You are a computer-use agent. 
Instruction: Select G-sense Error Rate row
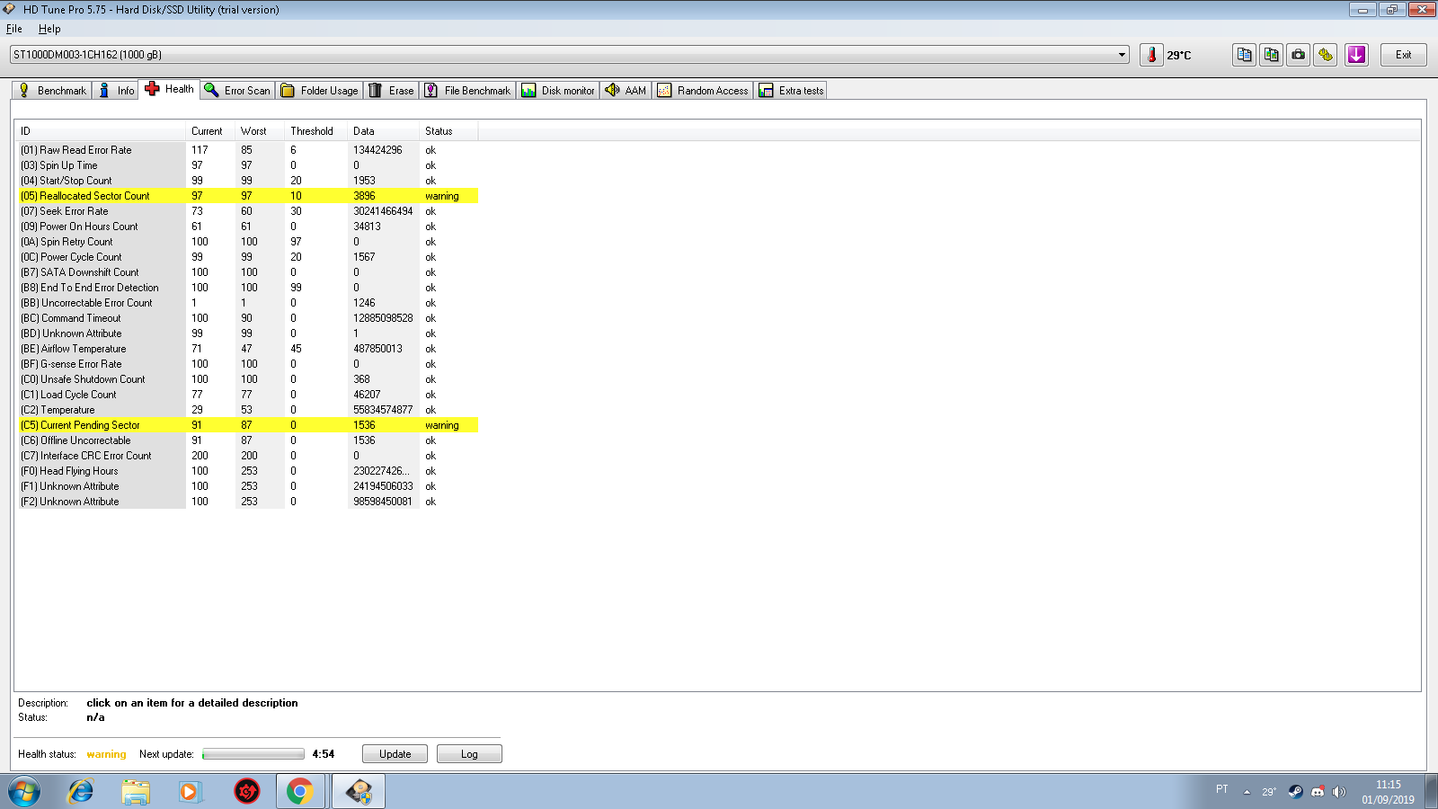[246, 364]
